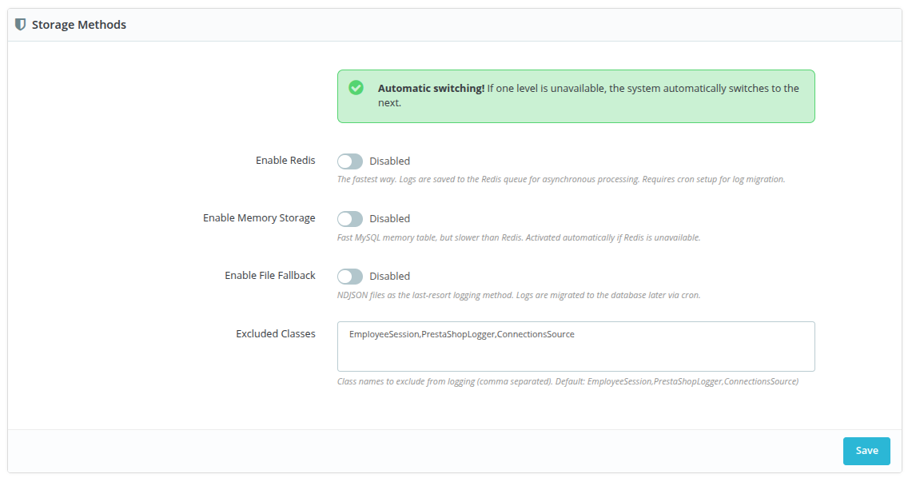
Task: Toggle the Enable Redis switch
Action: tap(350, 161)
